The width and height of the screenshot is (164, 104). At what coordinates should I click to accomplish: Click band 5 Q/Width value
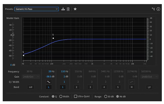(119, 82)
